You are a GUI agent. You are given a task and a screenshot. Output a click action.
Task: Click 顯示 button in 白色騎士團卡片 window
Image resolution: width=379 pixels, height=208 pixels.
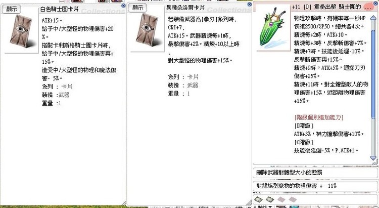point(11,9)
